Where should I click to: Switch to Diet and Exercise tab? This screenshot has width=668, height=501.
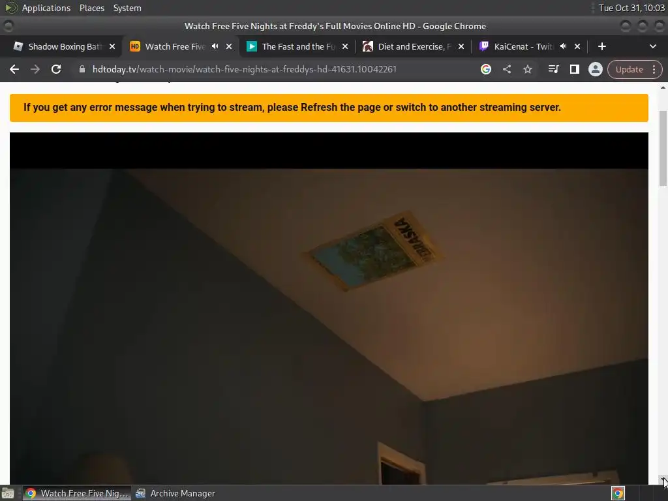click(414, 46)
